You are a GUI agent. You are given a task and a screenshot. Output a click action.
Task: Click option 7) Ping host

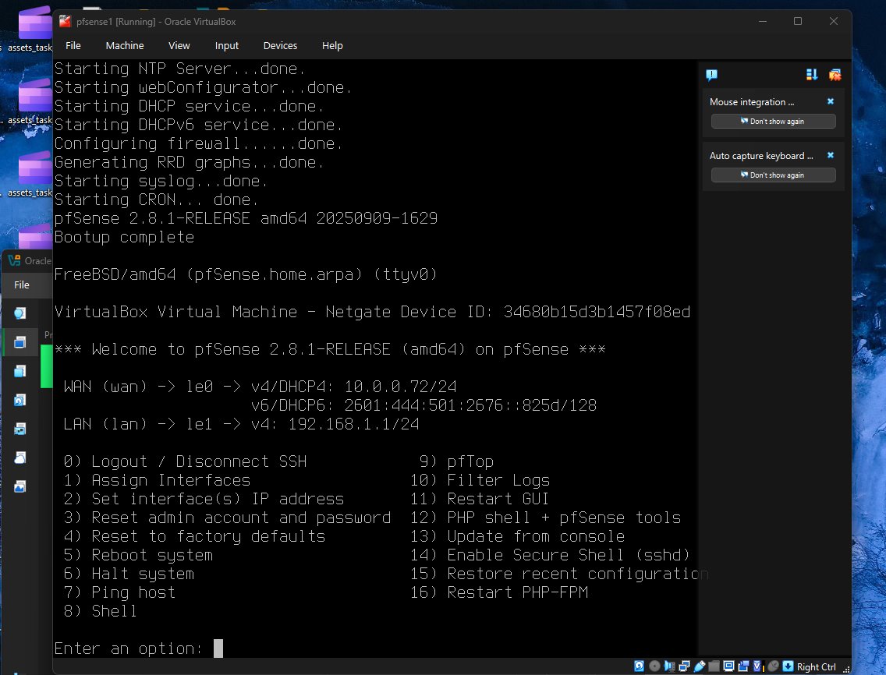[x=120, y=592]
